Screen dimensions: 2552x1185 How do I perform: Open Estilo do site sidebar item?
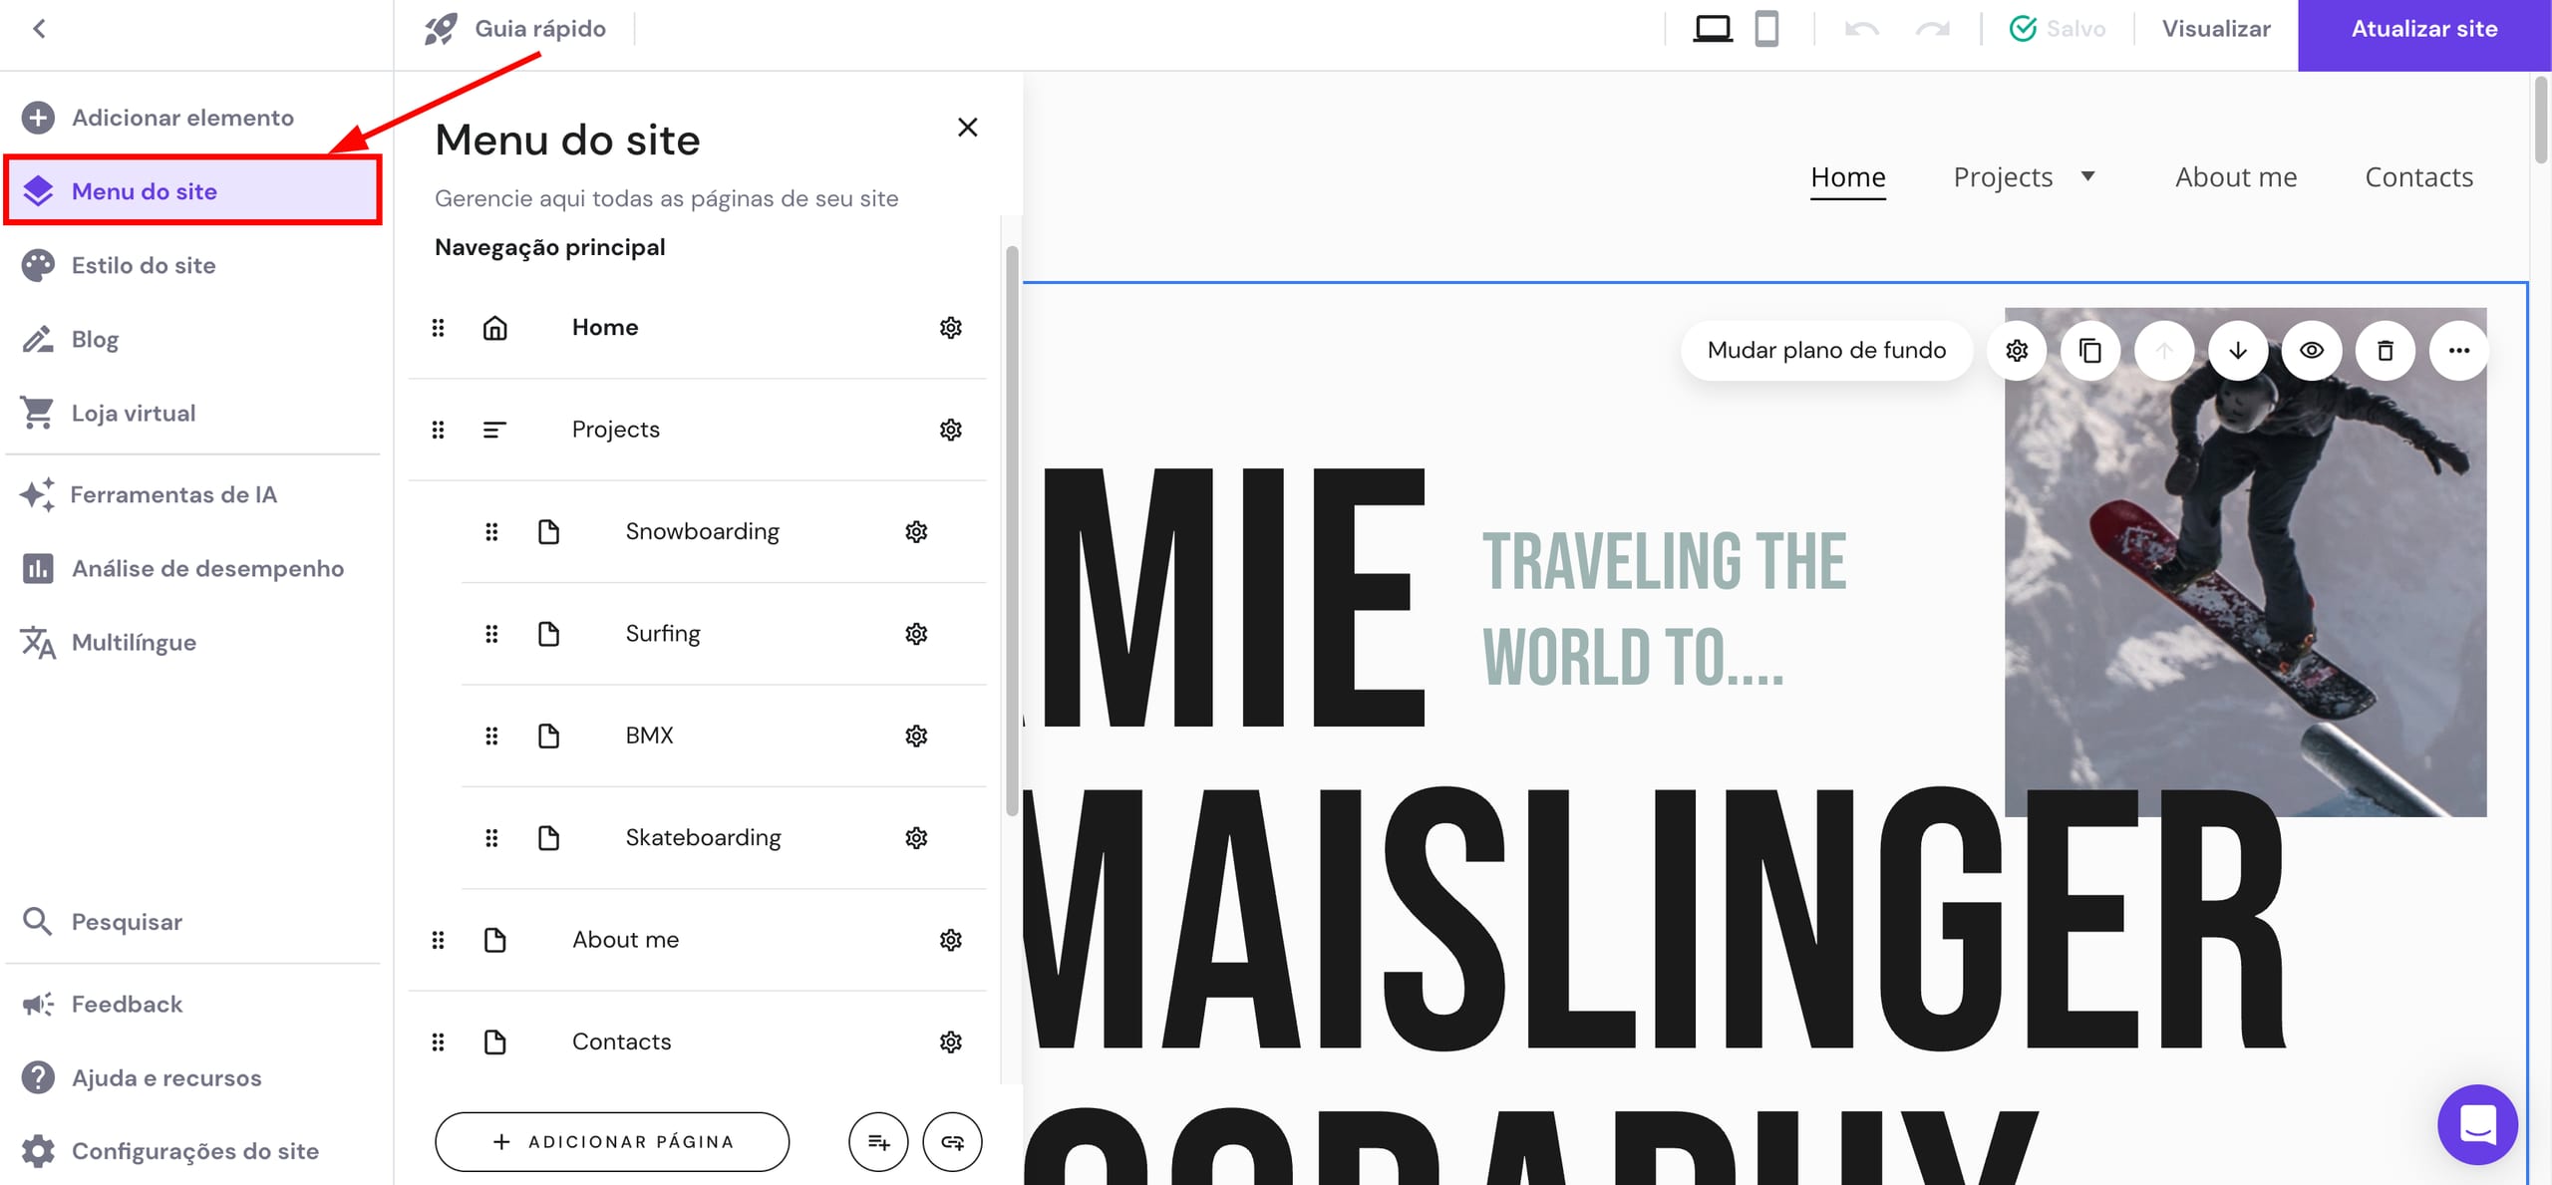coord(144,265)
